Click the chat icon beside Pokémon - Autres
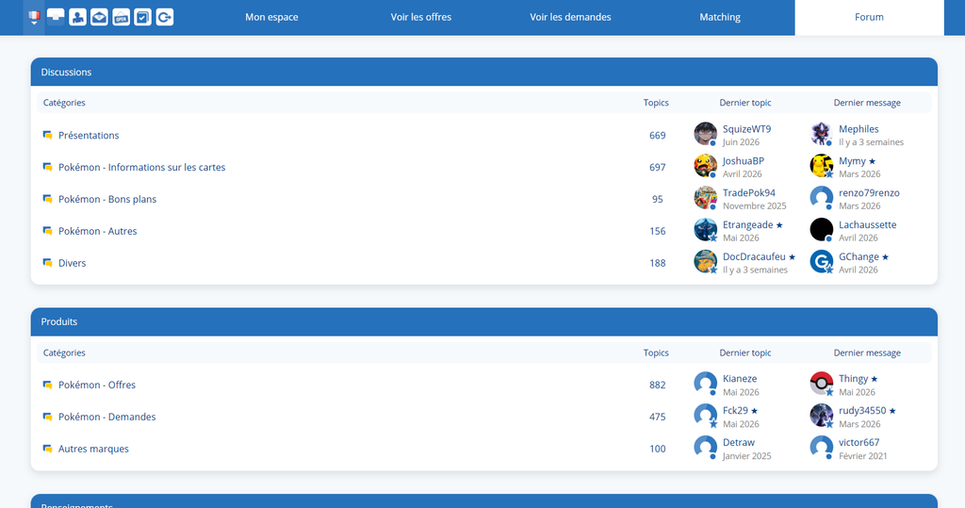The height and width of the screenshot is (508, 965). (x=47, y=231)
